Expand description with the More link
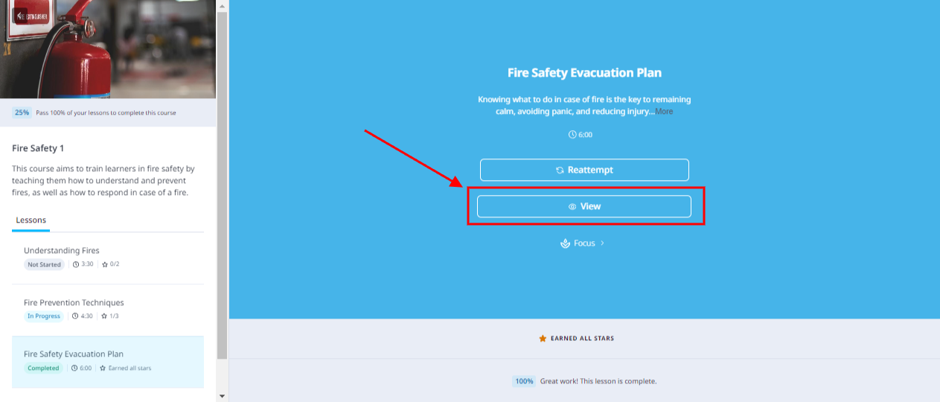The height and width of the screenshot is (402, 940). pos(664,112)
